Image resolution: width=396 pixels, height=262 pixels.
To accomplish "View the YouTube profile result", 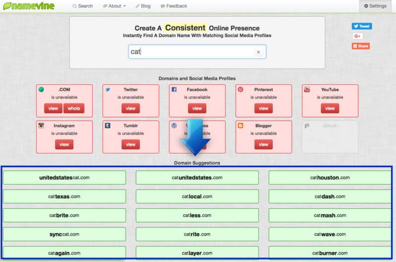I will [330, 109].
